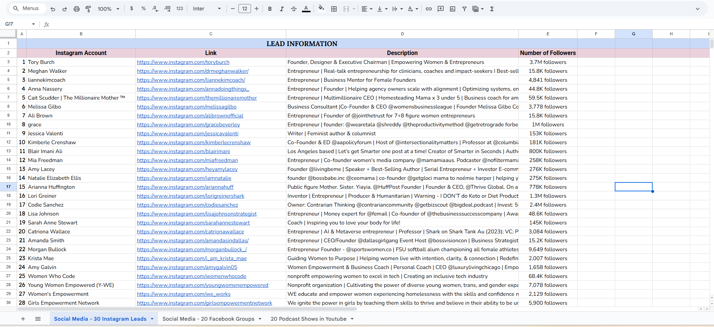The width and height of the screenshot is (714, 327).
Task: Select the "Number of Followers" header cell
Action: click(548, 53)
